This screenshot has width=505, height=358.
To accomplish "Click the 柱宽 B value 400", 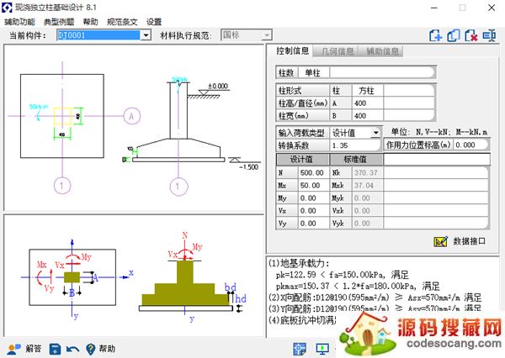I will tap(367, 116).
